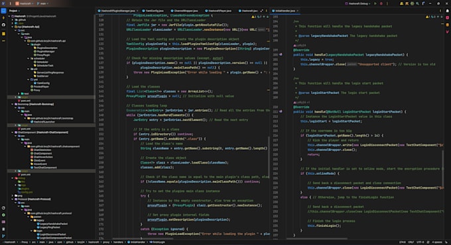The width and height of the screenshot is (451, 245).
Task: Click the Search Everywhere magnifier icon
Action: 417,3
